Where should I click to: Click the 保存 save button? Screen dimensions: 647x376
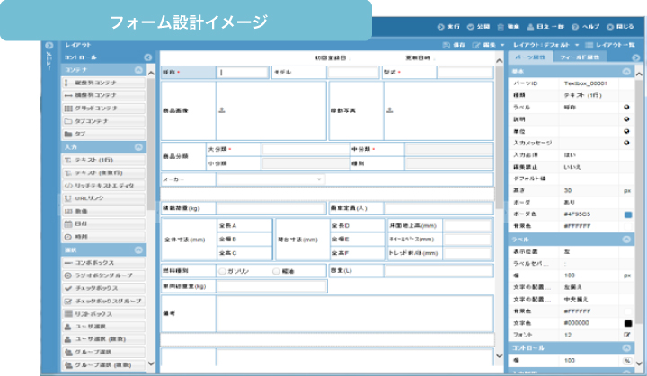click(455, 43)
